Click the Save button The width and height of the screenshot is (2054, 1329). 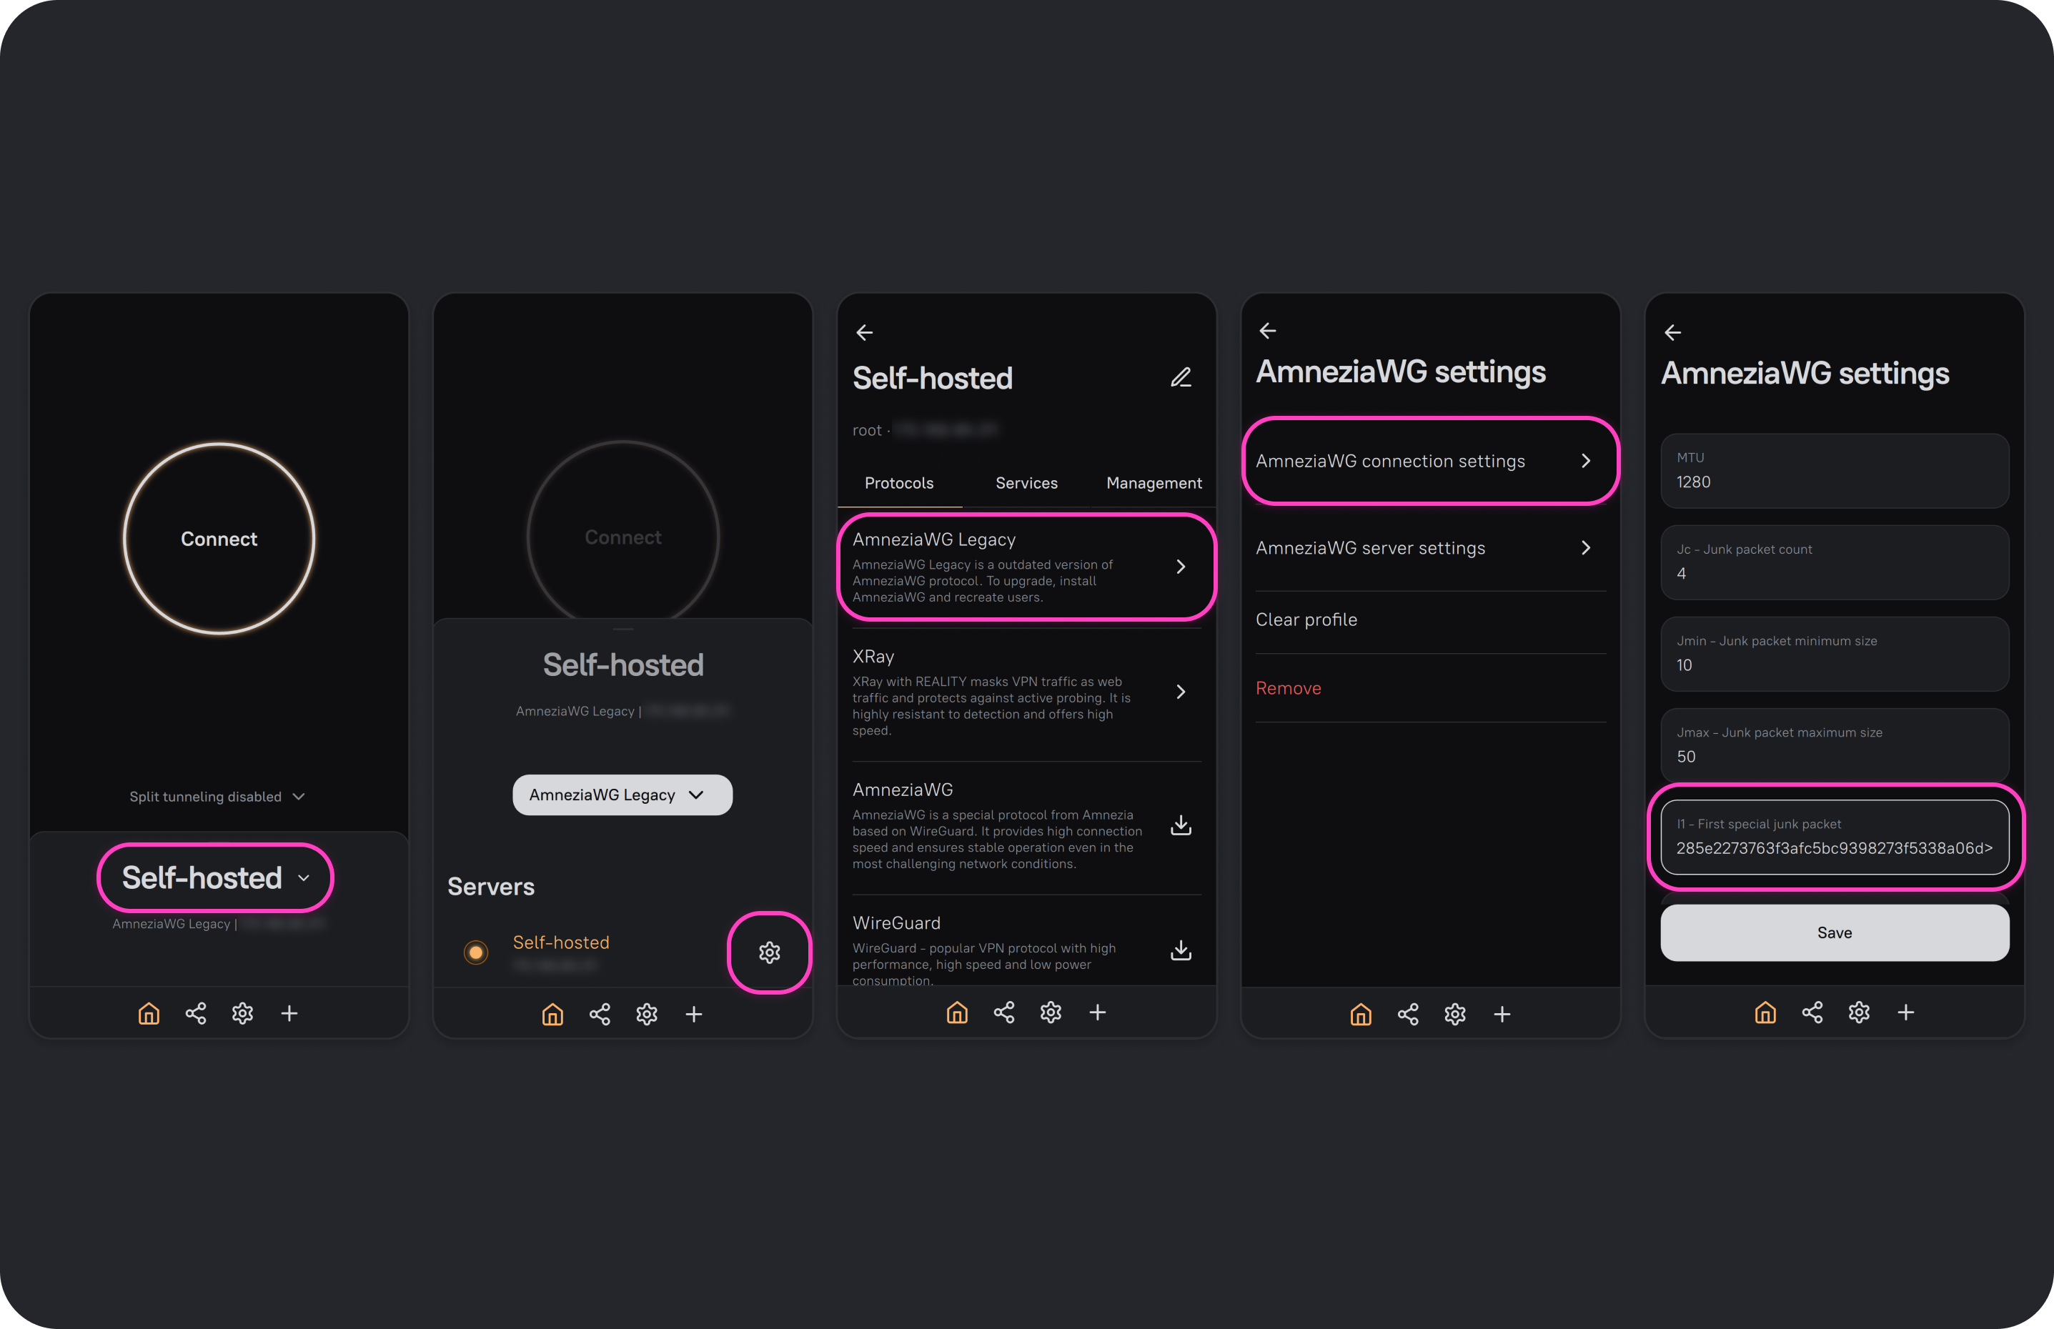[1834, 933]
